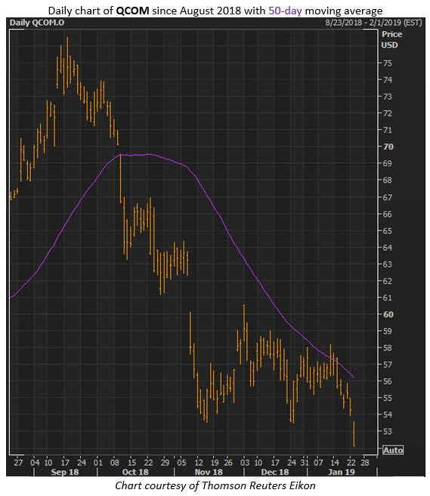This screenshot has width=430, height=496.
Task: Click the 14 date tick label
Action: pyautogui.click(x=335, y=463)
